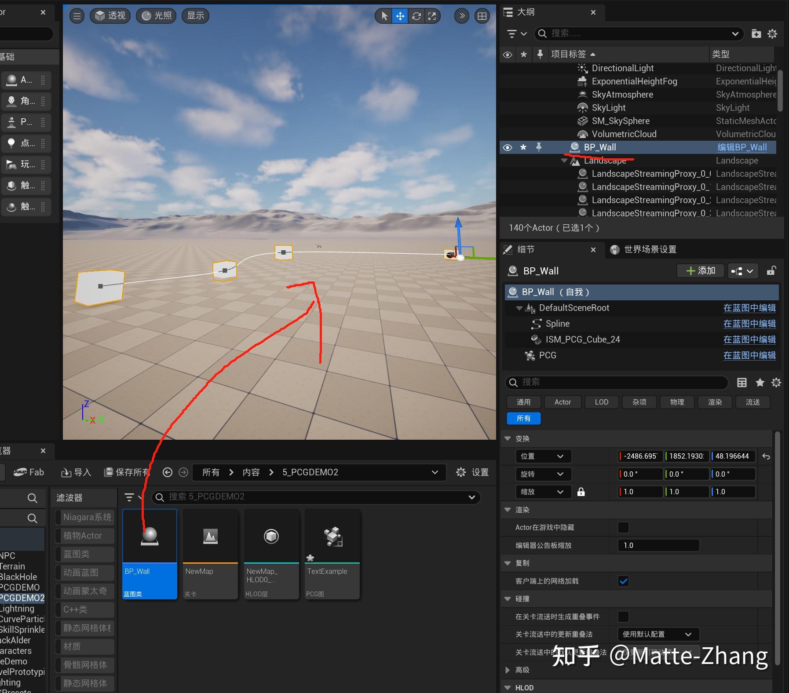This screenshot has height=693, width=789.
Task: Open the 显示 menu in the viewport
Action: pos(194,16)
